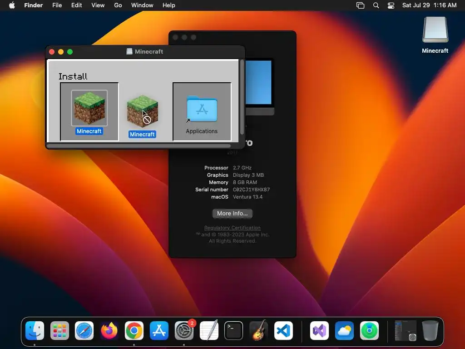The image size is (465, 349).
Task: Click More Info in About This Mac
Action: [x=232, y=214]
